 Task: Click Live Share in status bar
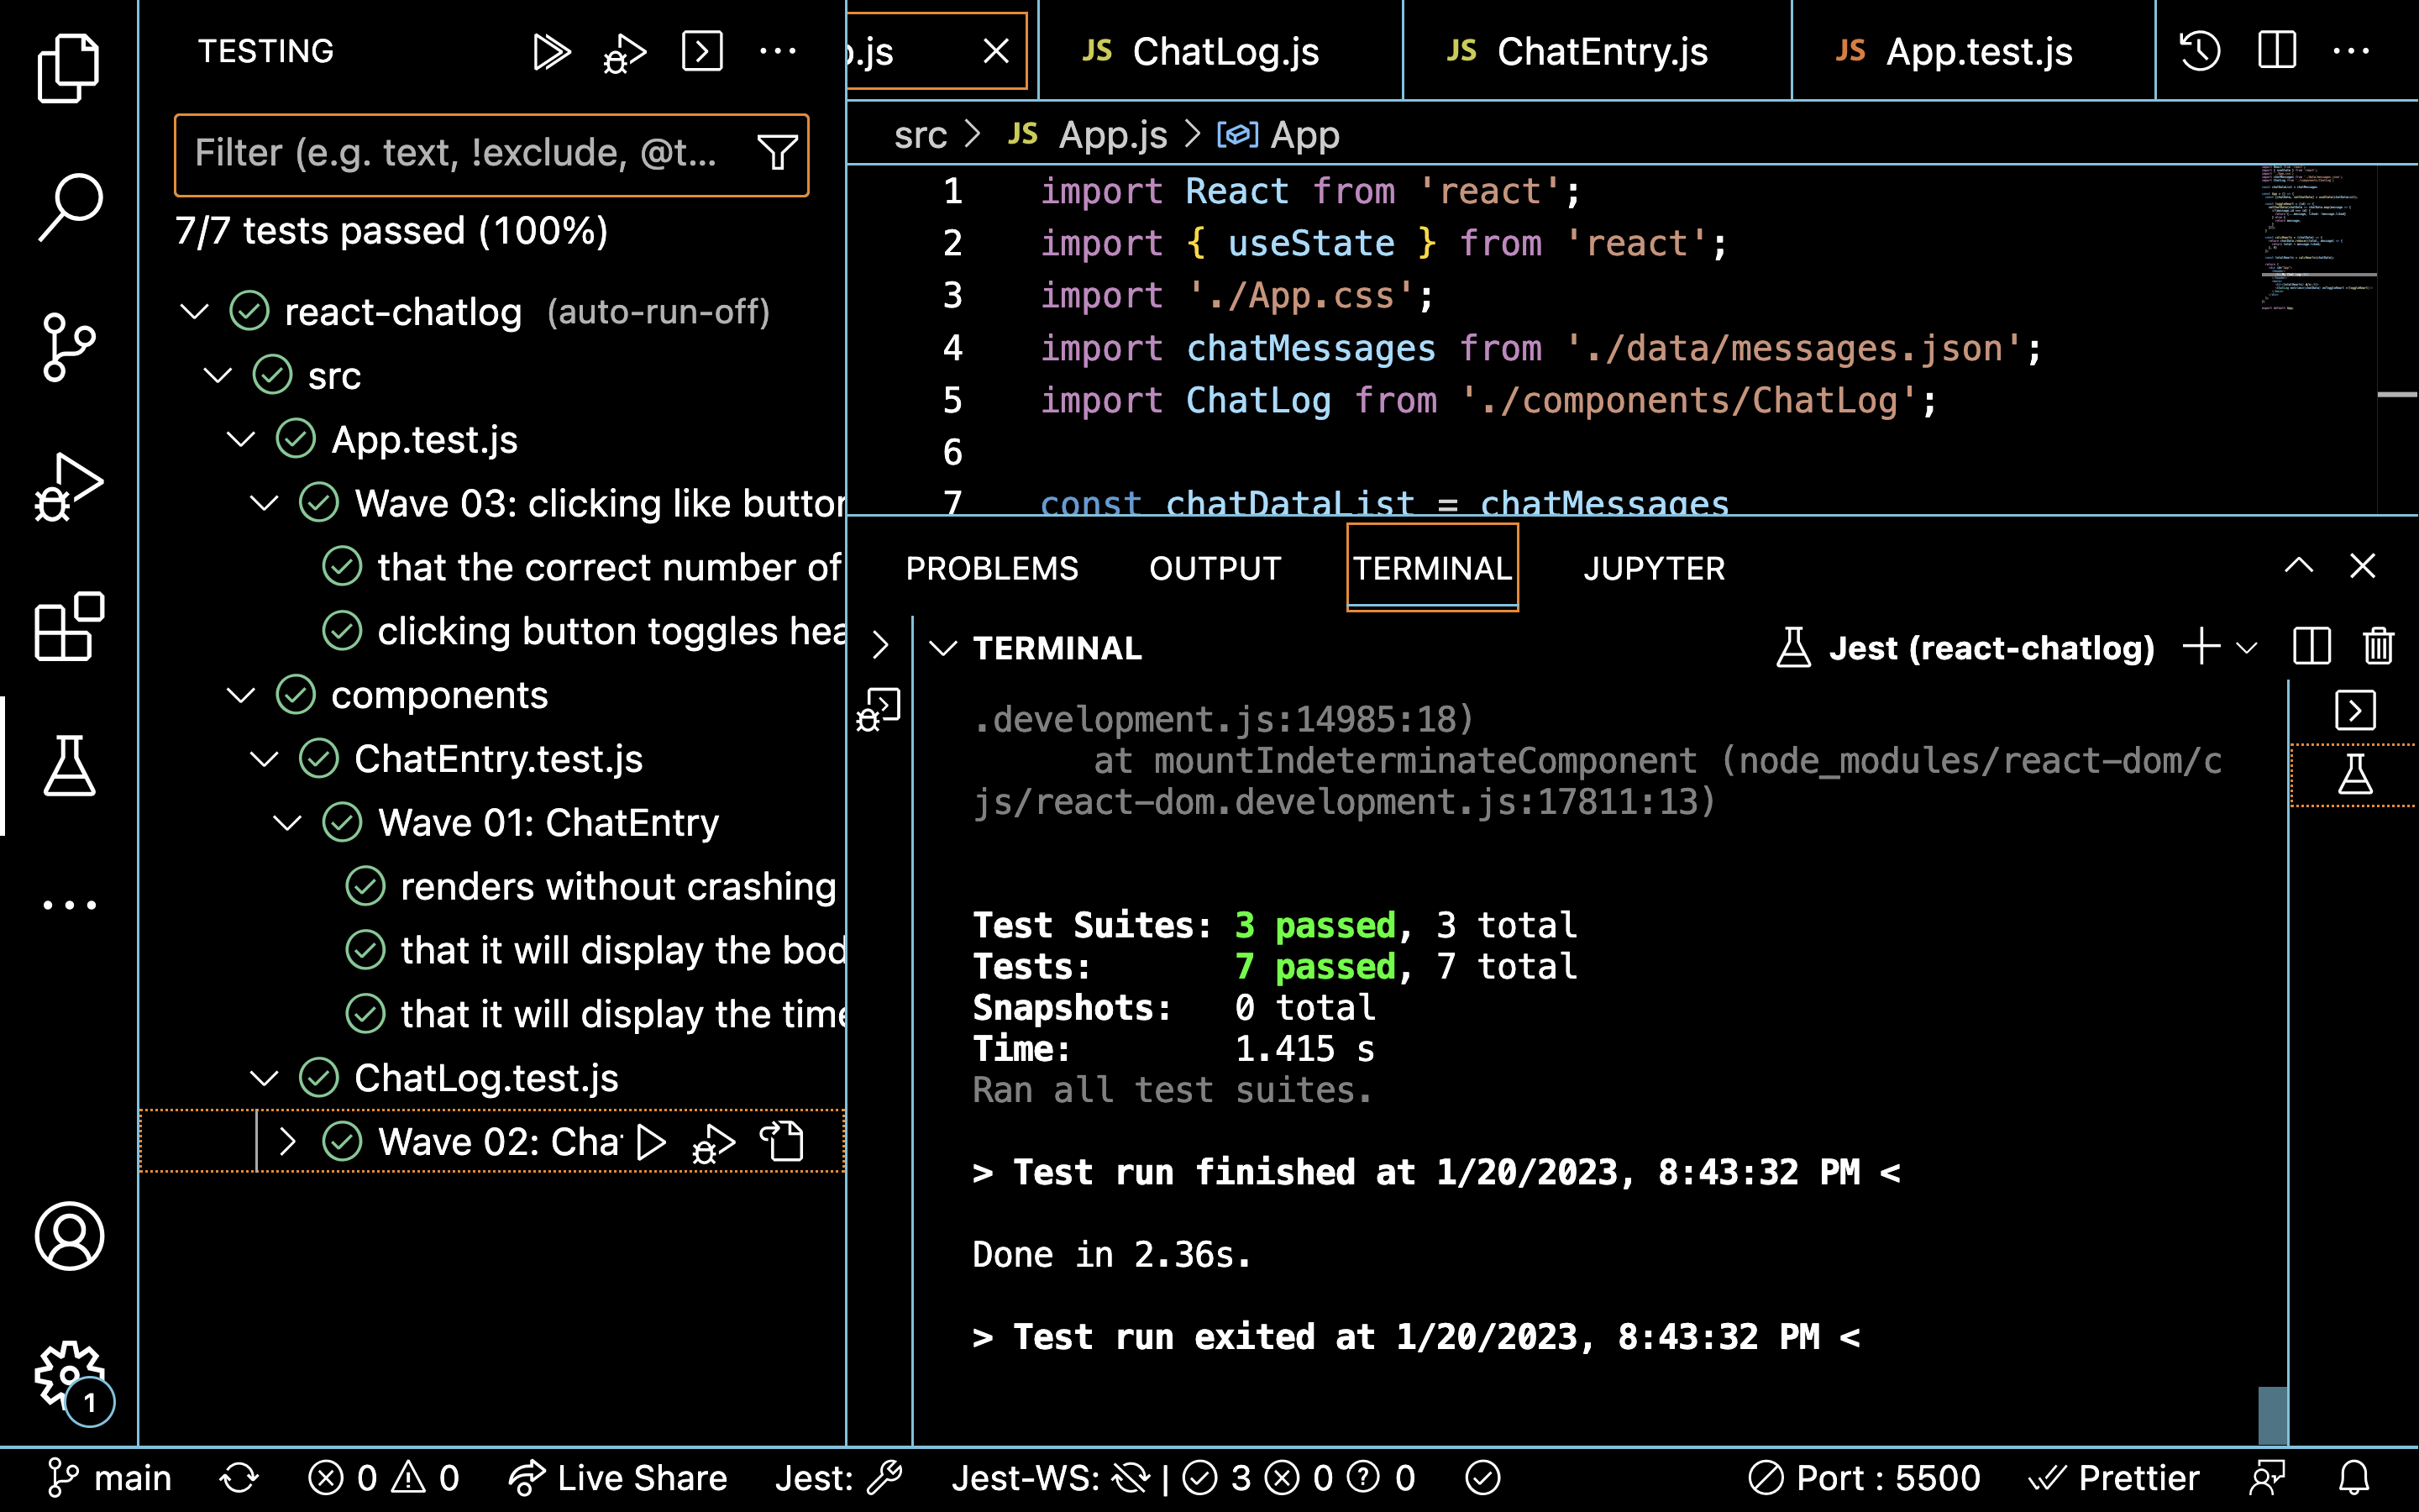(617, 1478)
